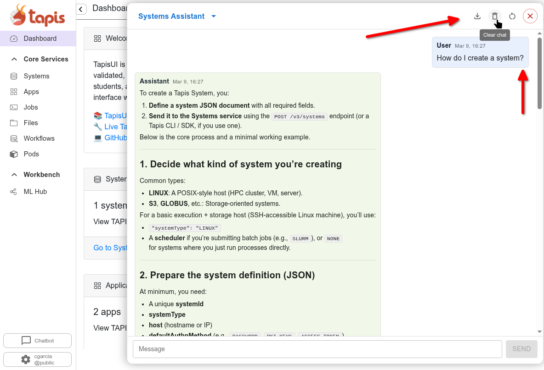Click the Message input field
Image resolution: width=544 pixels, height=370 pixels.
click(317, 349)
